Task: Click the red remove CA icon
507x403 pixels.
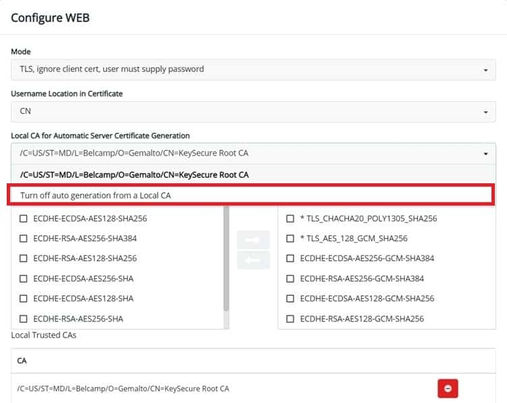Action: pos(447,388)
